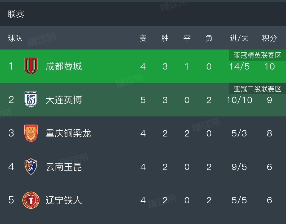Viewport: 286px width, 224px height.
Task: Click Chengdu Rongcheng's 14/5 goal record
Action: coord(239,66)
